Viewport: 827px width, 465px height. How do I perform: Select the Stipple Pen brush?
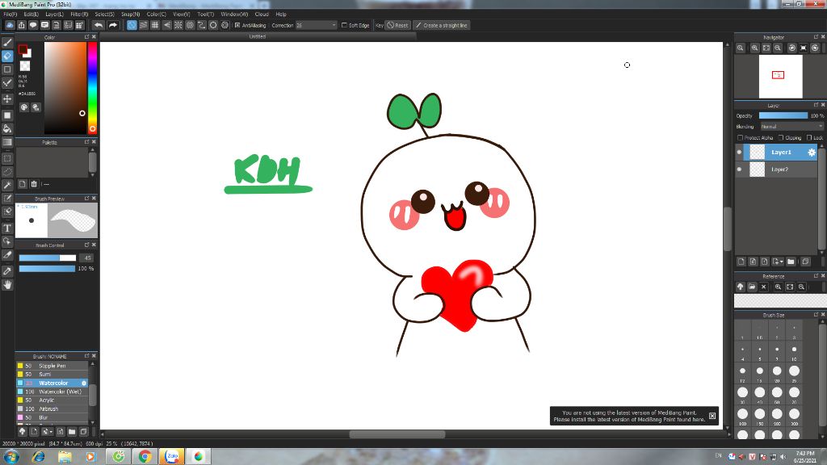tap(52, 366)
